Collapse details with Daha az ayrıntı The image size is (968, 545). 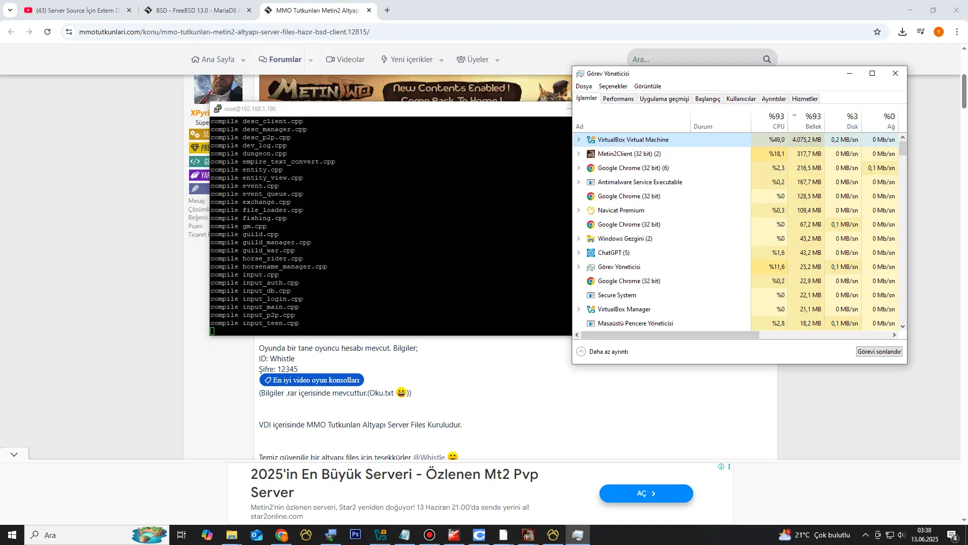click(x=602, y=352)
